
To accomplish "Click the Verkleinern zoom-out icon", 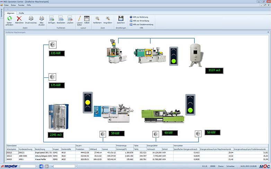I will [97, 18].
